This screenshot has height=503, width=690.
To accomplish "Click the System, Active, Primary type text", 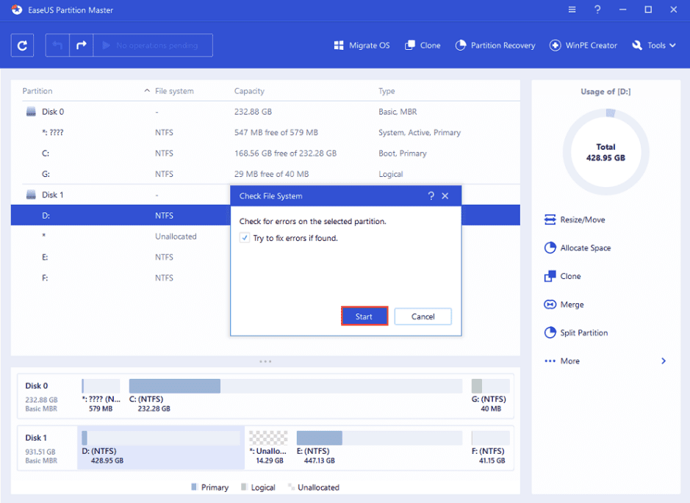I will (420, 132).
